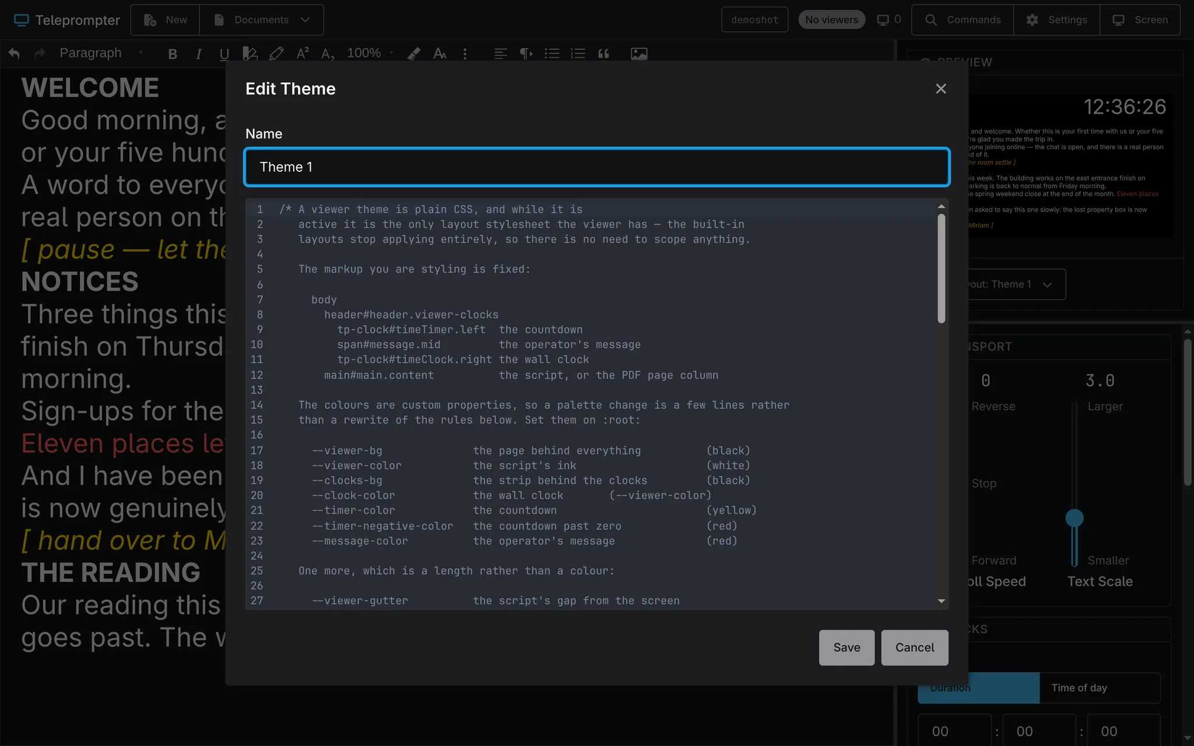Create a New document
Screen dimensions: 1194x746
pyautogui.click(x=165, y=20)
